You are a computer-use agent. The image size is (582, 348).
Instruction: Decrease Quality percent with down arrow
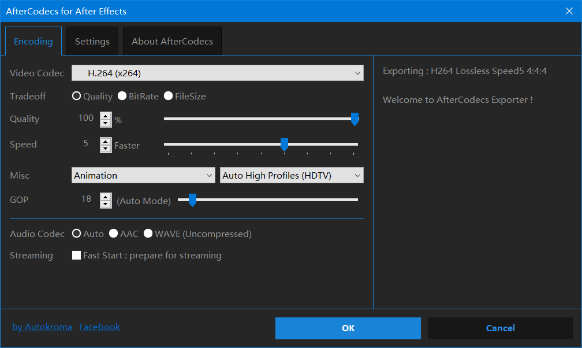tap(106, 124)
